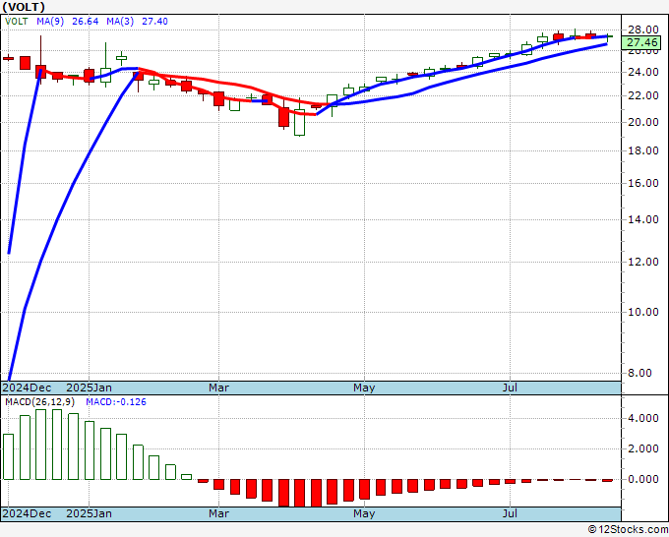
Task: Click the 0.000 MACD axis label
Action: tap(643, 479)
